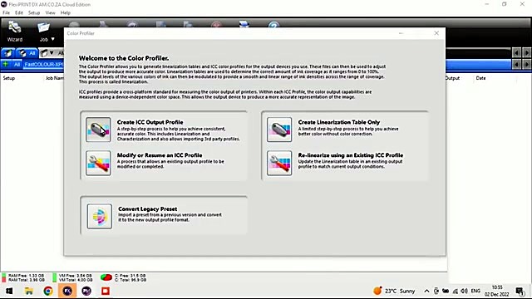The image size is (532, 299).
Task: Click the network tray icon
Action: coord(455,291)
